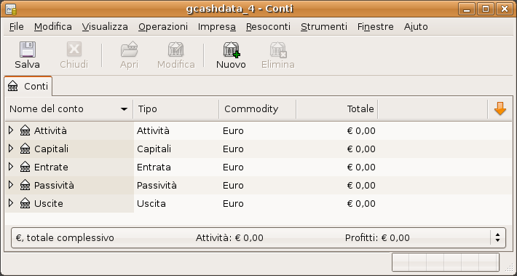Expand the Capitali account row
The height and width of the screenshot is (276, 517).
(11, 149)
